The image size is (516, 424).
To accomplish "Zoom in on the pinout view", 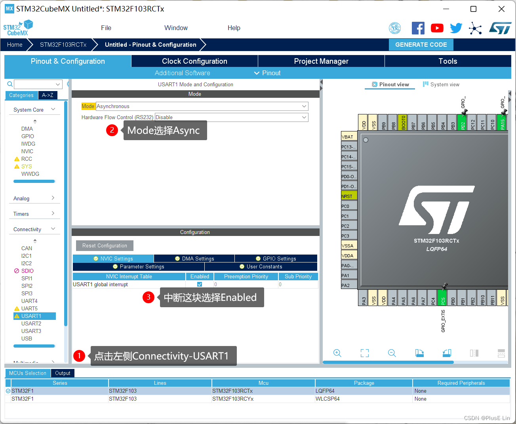I will pos(337,353).
